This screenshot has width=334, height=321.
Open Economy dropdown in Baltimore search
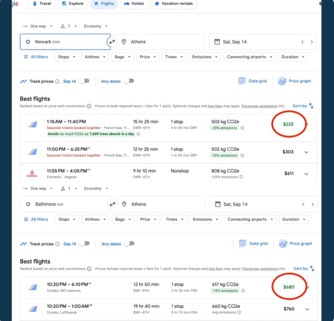[96, 189]
